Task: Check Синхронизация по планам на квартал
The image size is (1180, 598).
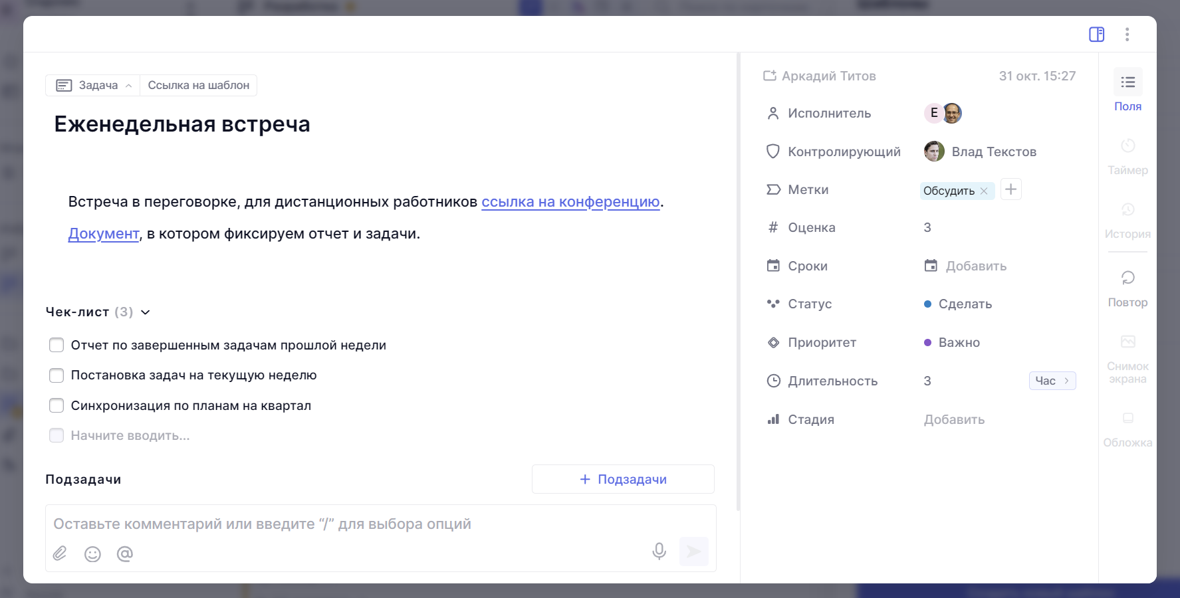Action: click(x=57, y=405)
